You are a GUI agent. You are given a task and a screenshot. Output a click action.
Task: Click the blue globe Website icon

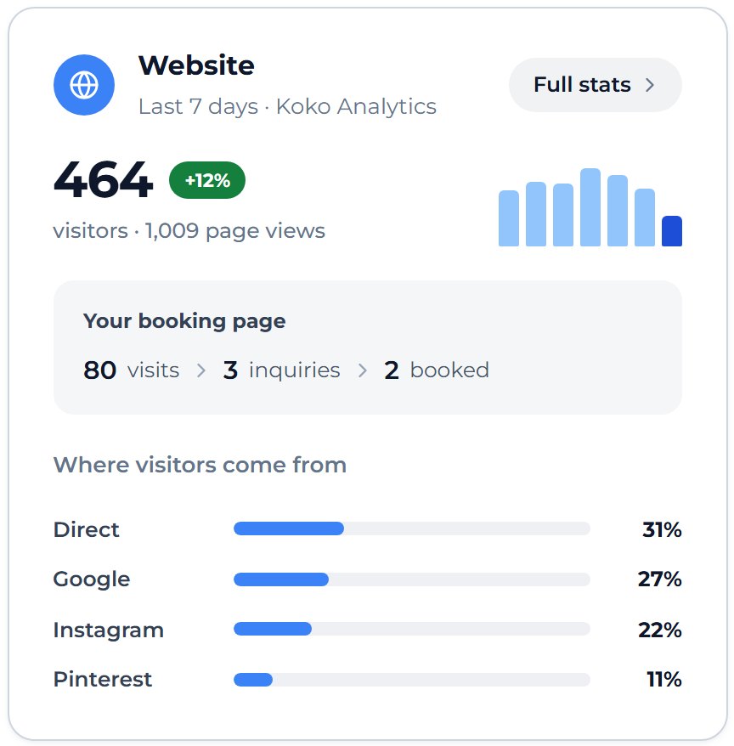(84, 85)
